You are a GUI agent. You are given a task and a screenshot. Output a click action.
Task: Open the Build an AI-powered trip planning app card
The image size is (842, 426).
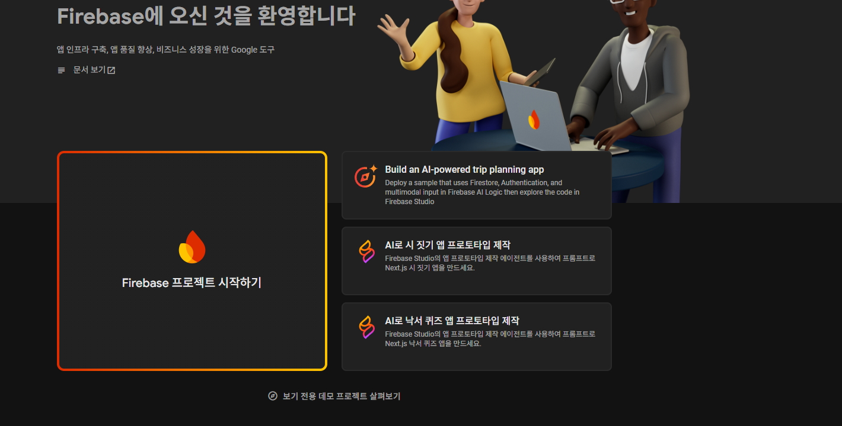[477, 185]
